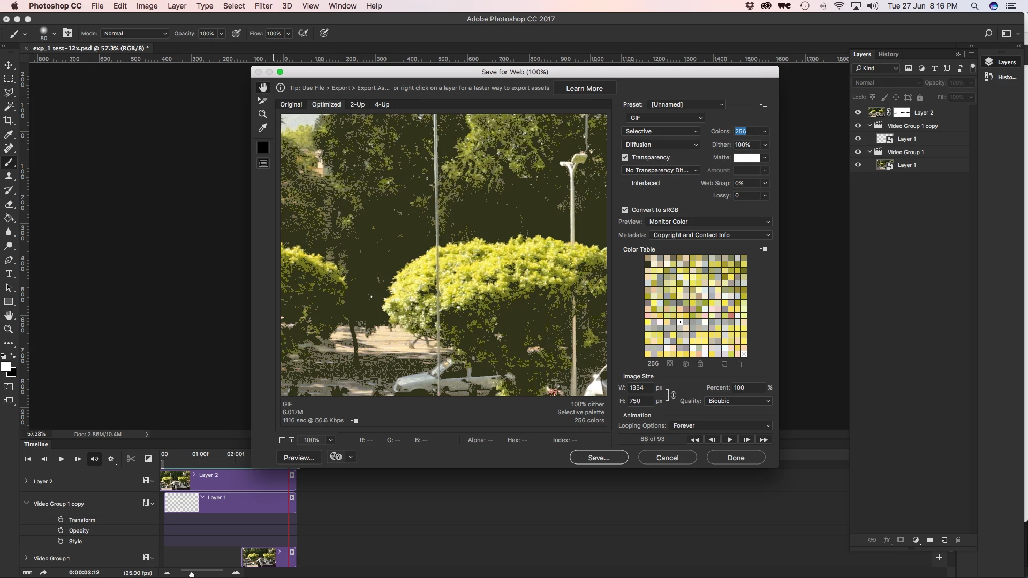Click the white Matte color swatch
Viewport: 1028px width, 578px height.
[746, 157]
